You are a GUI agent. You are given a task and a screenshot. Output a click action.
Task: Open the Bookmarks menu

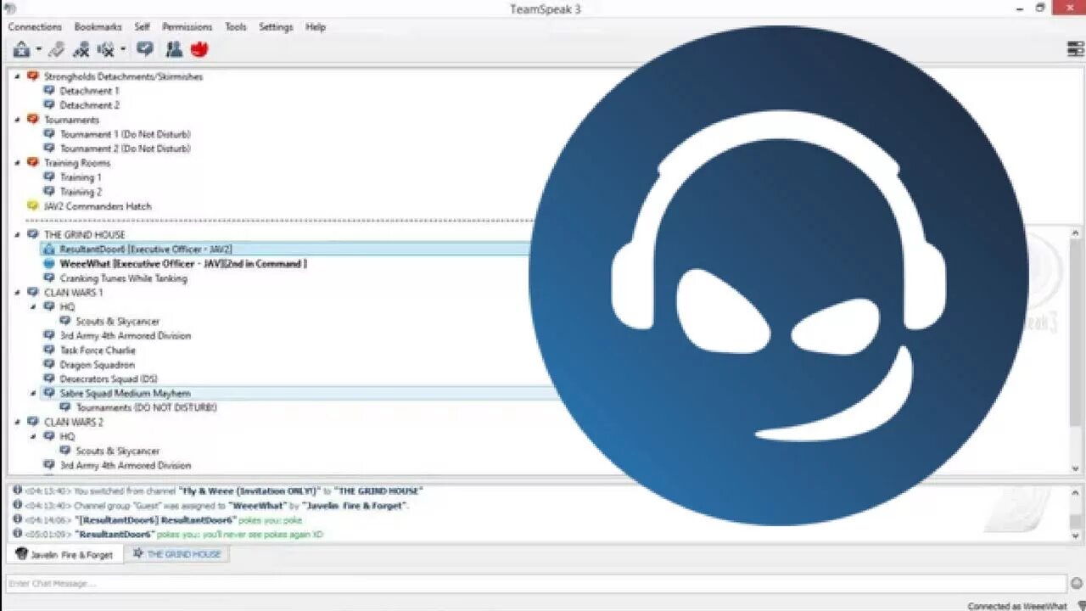98,27
